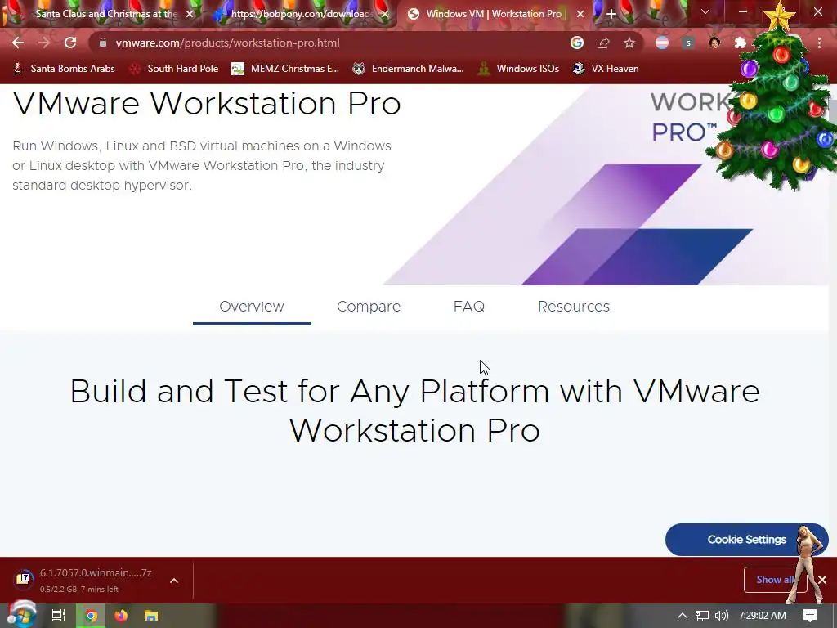Open Cookie Settings
Viewport: 837px width, 628px height.
(x=746, y=540)
